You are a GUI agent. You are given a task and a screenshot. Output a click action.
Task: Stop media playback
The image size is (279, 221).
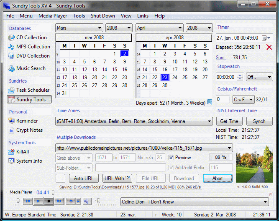click(x=49, y=201)
